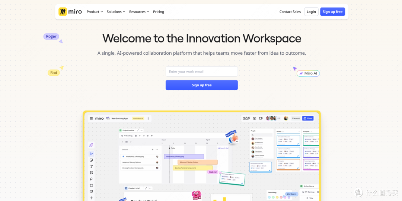The width and height of the screenshot is (402, 201).
Task: Go to next timeline period
Action: coord(131,141)
